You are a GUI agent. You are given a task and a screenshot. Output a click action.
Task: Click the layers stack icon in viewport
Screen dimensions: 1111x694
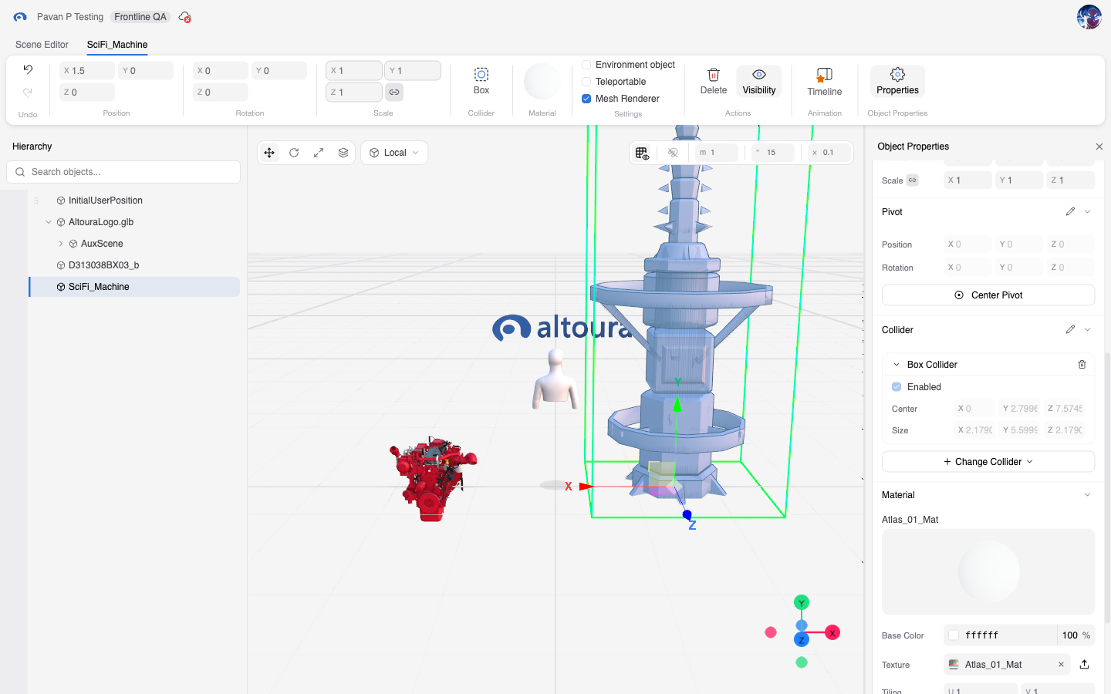(x=343, y=153)
